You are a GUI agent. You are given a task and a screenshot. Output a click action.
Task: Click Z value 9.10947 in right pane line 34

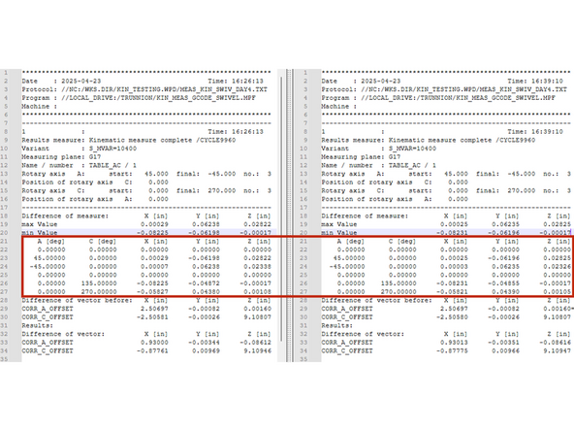coord(557,350)
